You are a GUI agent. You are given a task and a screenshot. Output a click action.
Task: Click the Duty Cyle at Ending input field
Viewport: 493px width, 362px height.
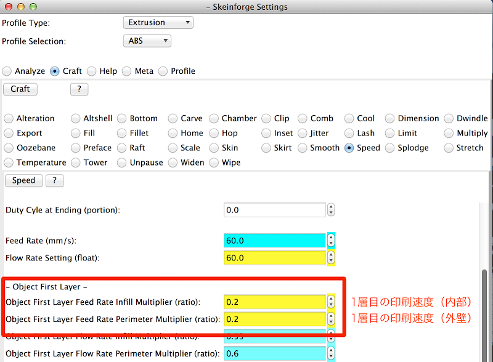tap(275, 210)
